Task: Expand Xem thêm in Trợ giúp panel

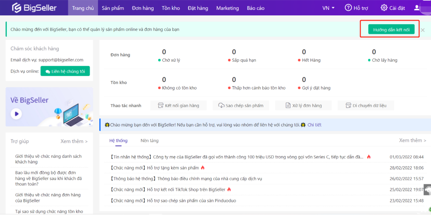Action: pyautogui.click(x=74, y=141)
